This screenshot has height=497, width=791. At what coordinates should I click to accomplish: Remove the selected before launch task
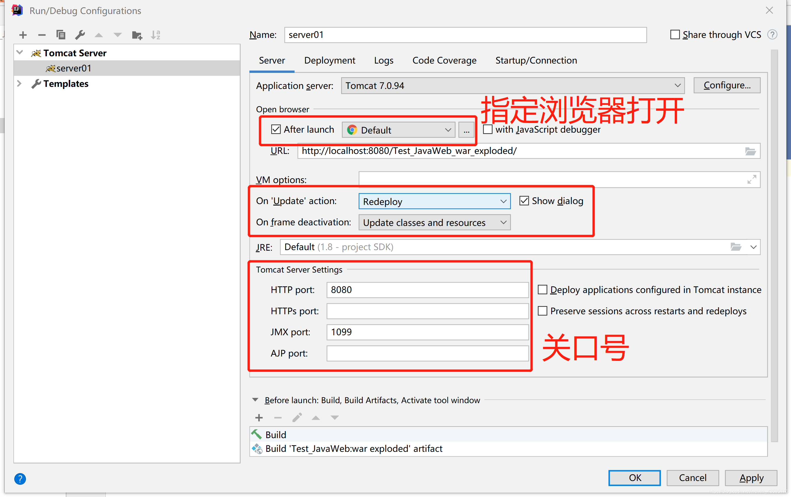click(x=278, y=417)
